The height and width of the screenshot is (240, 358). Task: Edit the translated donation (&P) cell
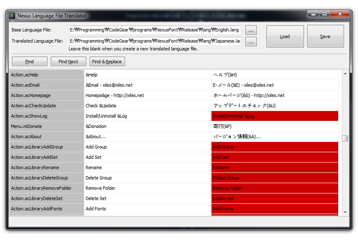coord(275,126)
